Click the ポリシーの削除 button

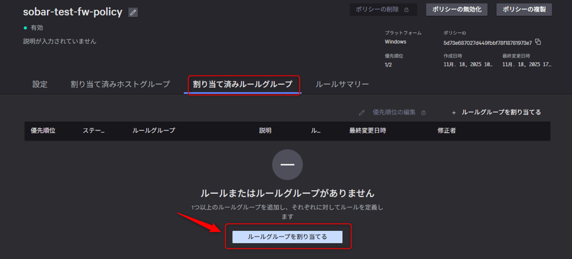(383, 10)
